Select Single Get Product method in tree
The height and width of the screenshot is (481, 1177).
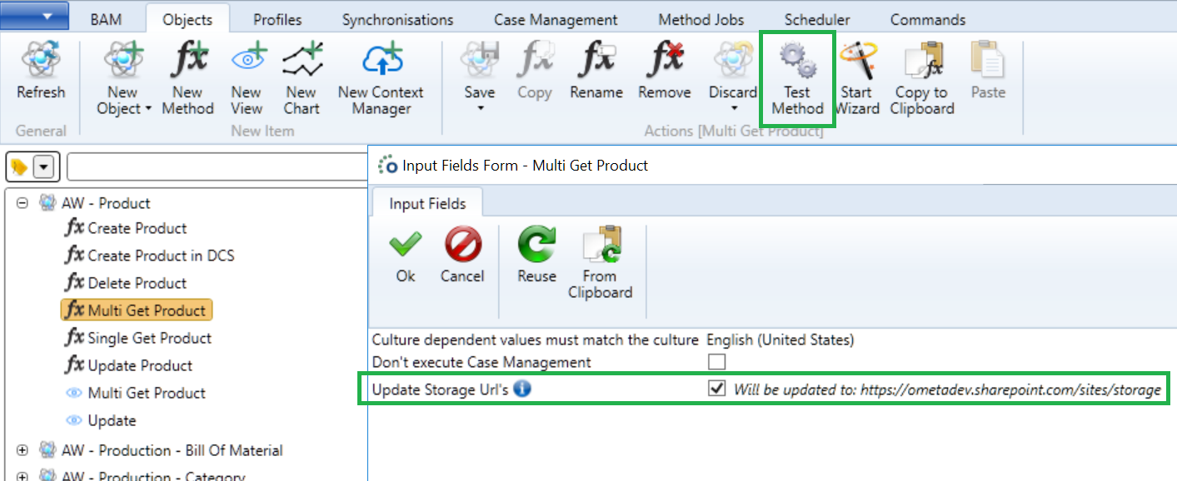click(149, 338)
